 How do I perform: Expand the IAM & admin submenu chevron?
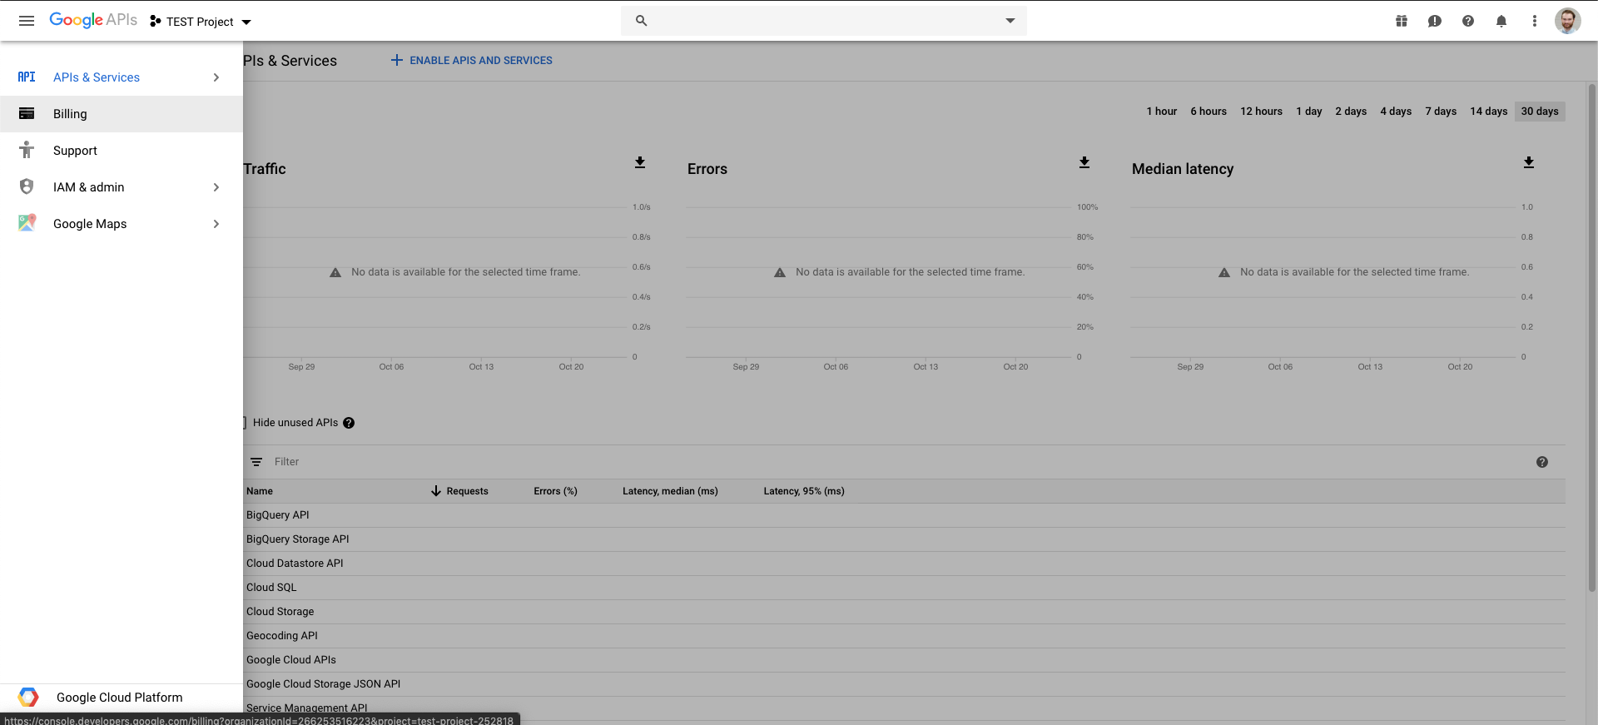[216, 187]
